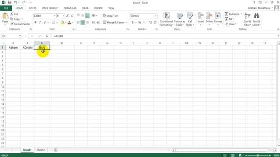The height and width of the screenshot is (157, 280).
Task: Apply the yellow fill color
Action: click(x=62, y=22)
